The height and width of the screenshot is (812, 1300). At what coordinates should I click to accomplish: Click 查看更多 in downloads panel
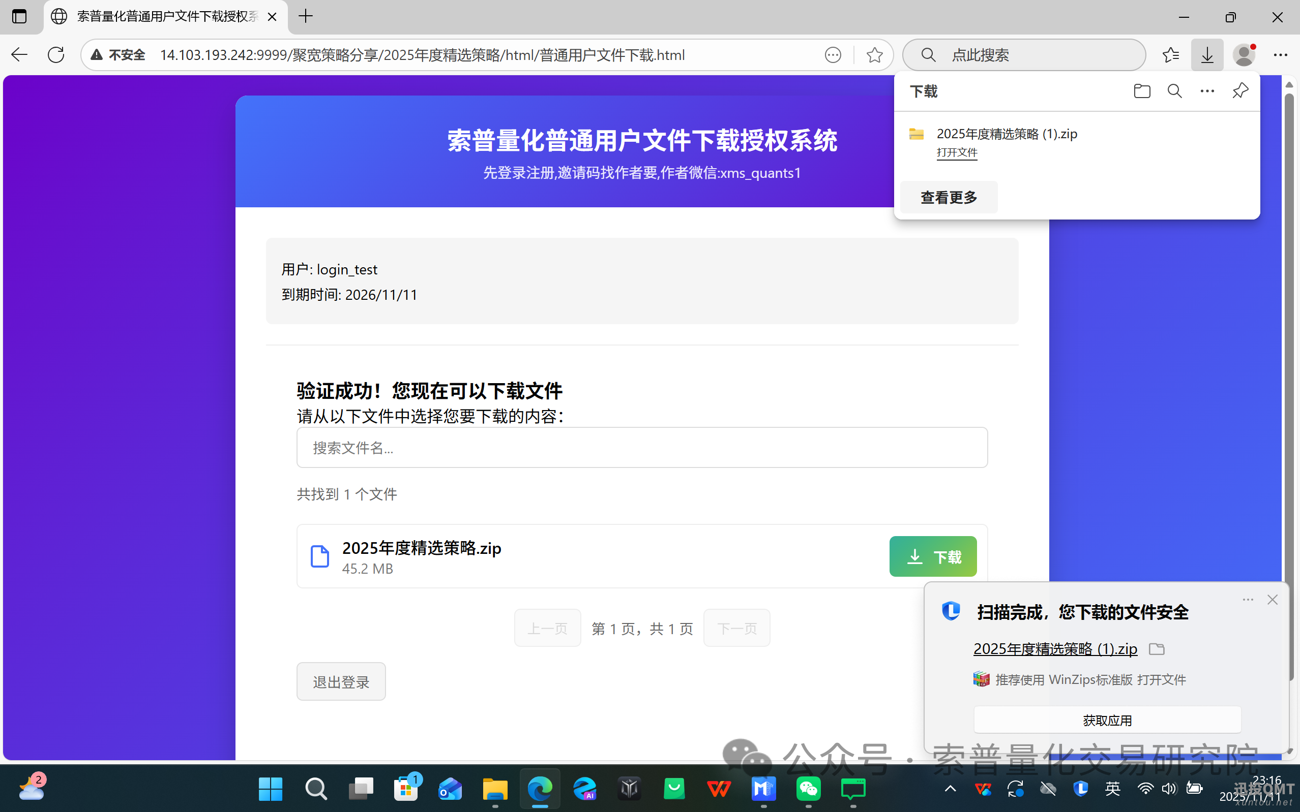[x=949, y=198]
